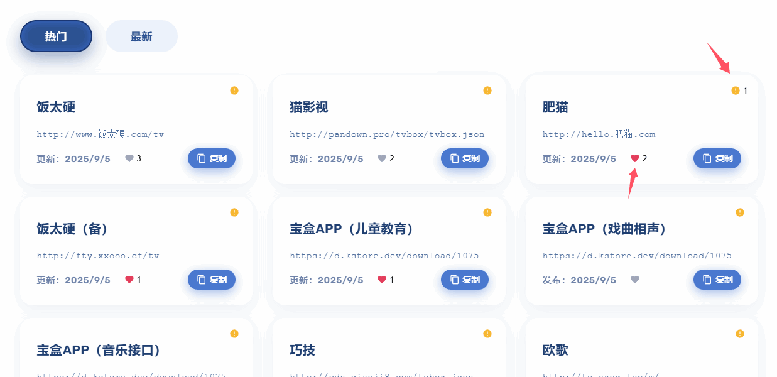
Task: Switch to the 热门 tab
Action: point(56,36)
